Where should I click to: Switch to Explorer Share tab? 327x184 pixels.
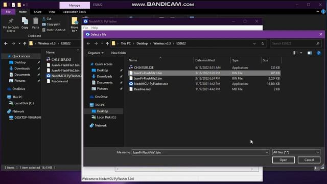[37, 12]
